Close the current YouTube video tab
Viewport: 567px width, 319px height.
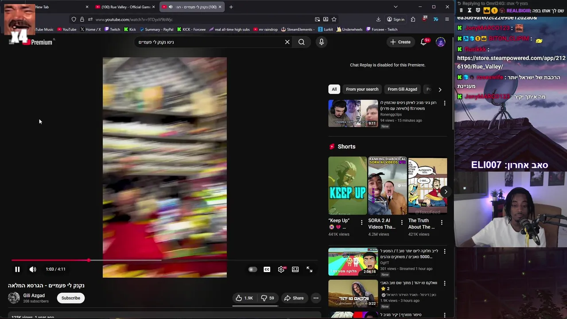(x=220, y=7)
